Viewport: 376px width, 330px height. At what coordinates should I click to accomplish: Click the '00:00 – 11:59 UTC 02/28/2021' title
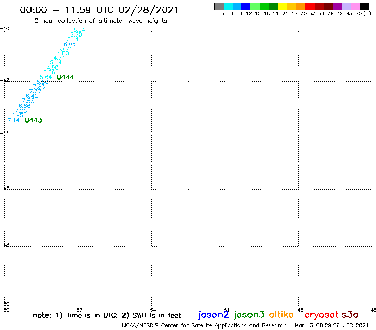pos(99,10)
